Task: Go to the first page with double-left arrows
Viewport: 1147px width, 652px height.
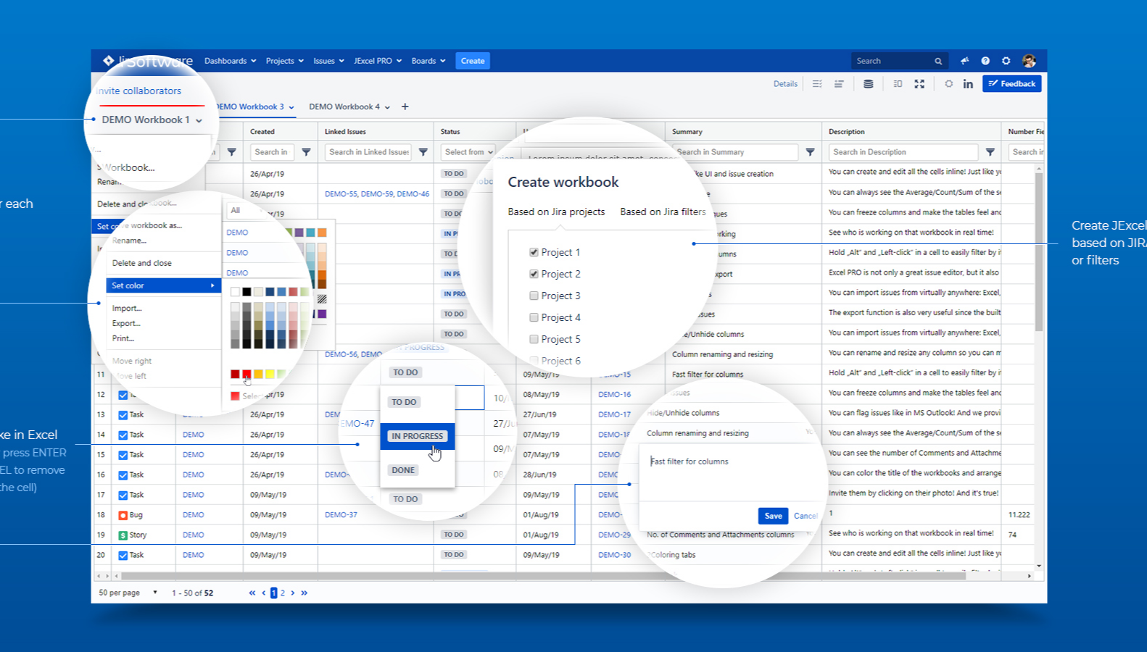Action: tap(252, 593)
